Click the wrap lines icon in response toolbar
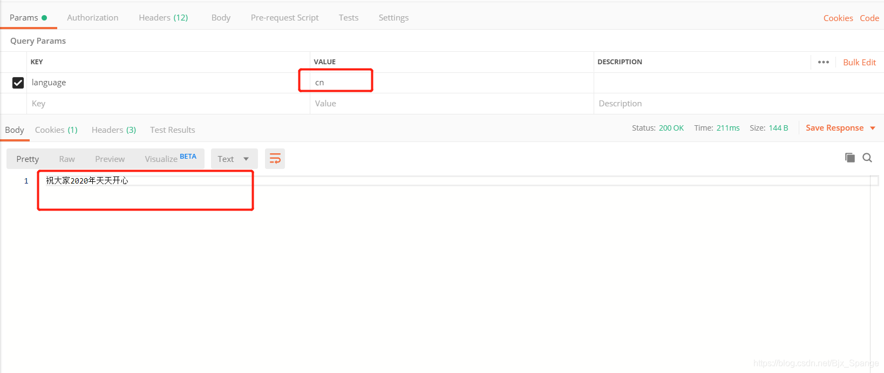 [x=275, y=159]
